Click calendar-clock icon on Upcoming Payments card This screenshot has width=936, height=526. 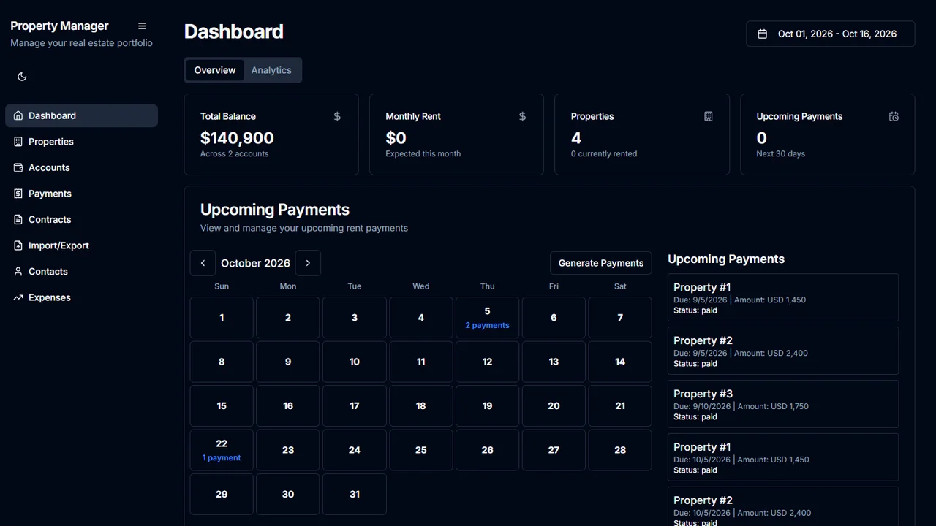coord(894,116)
